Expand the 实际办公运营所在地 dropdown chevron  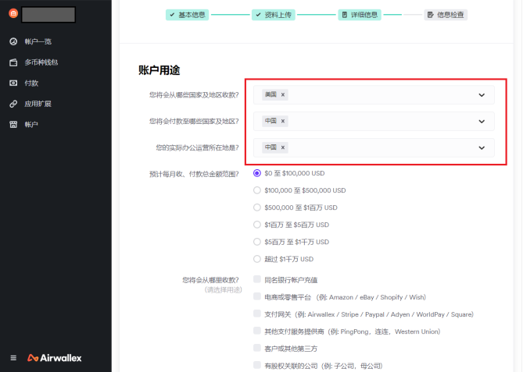coord(482,147)
